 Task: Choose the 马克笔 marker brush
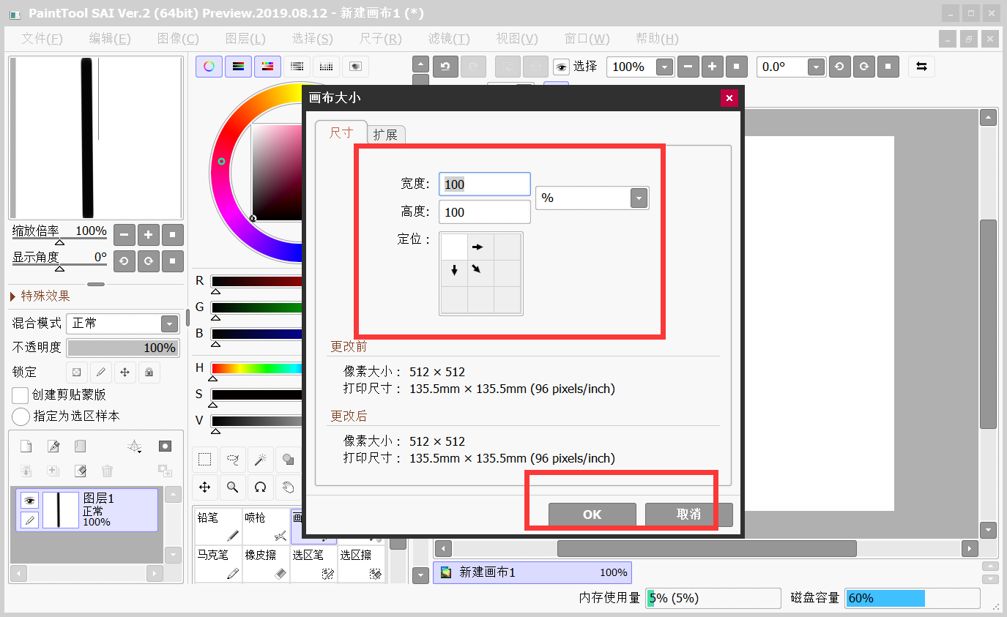(218, 564)
